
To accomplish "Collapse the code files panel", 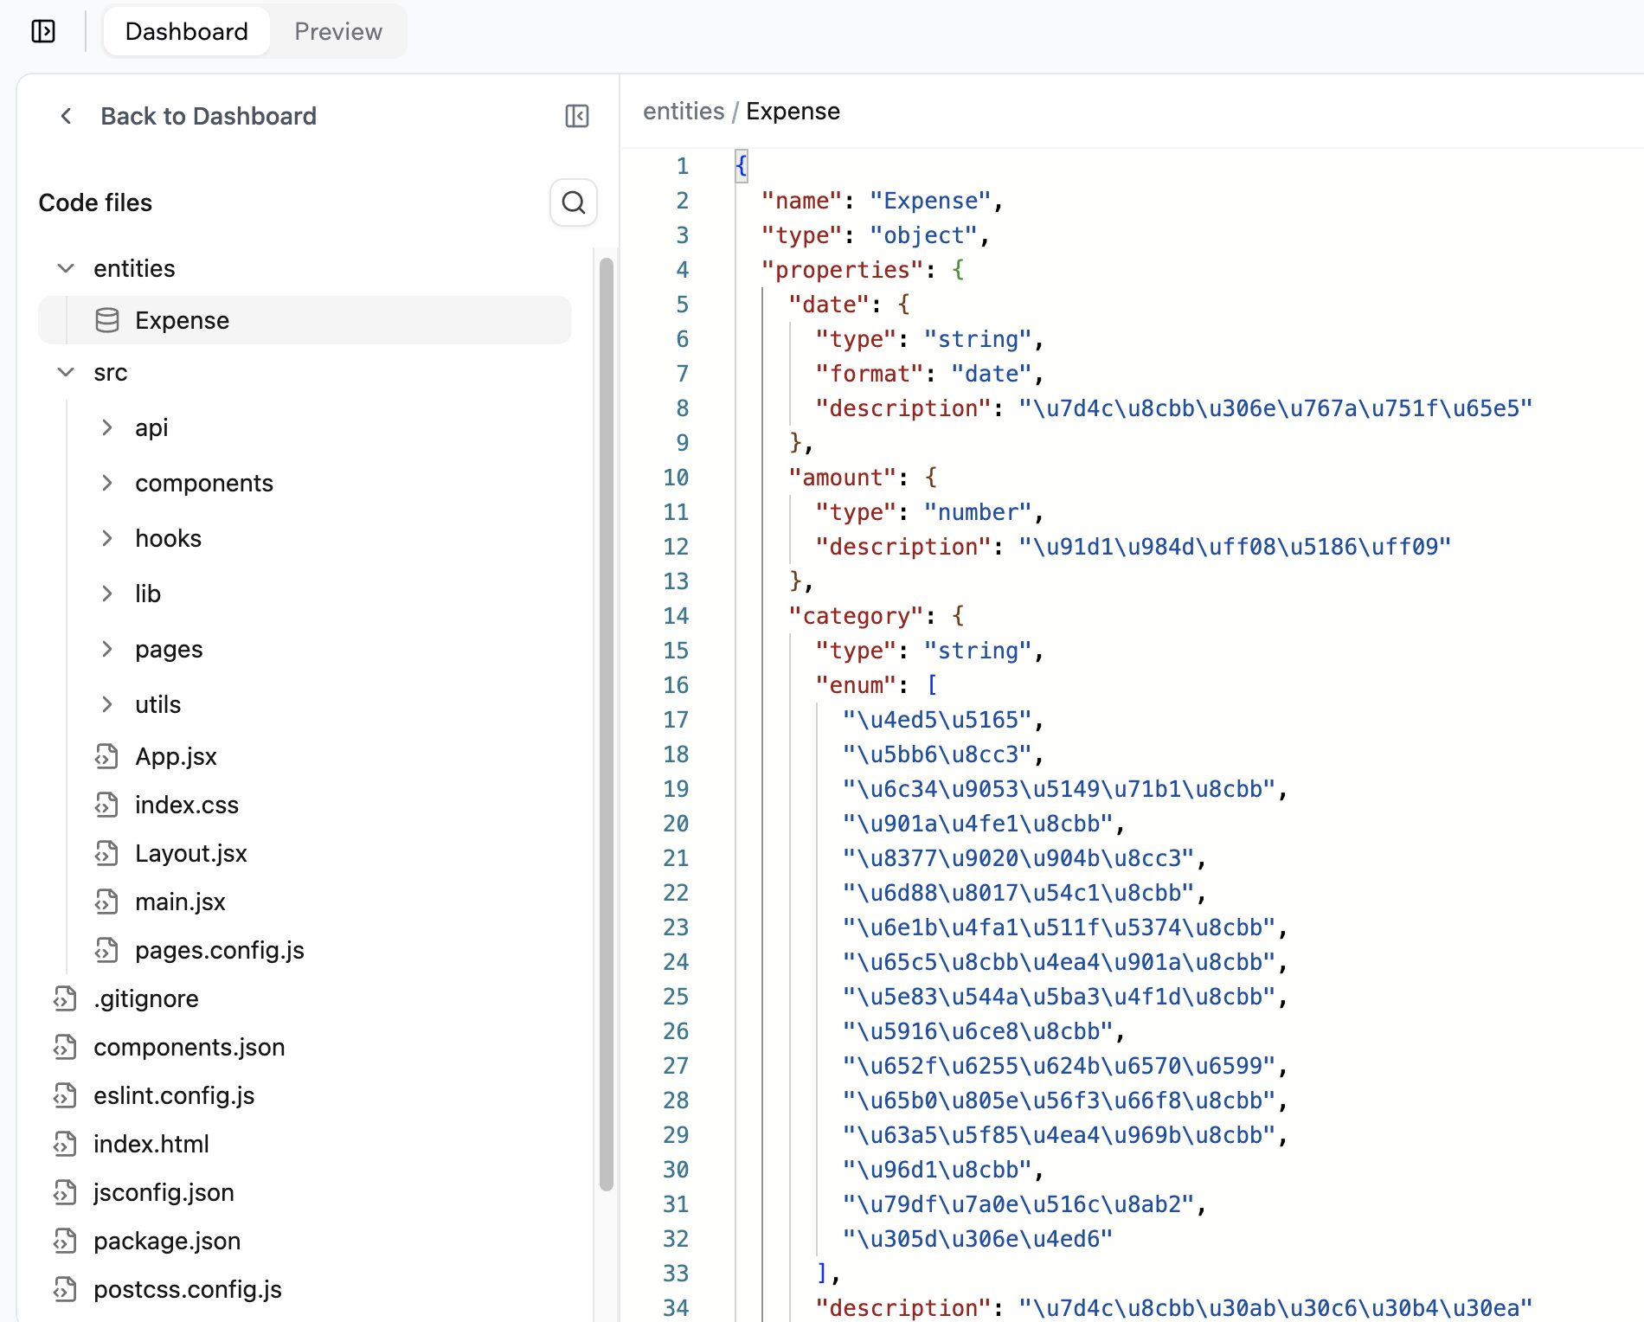I will (576, 116).
